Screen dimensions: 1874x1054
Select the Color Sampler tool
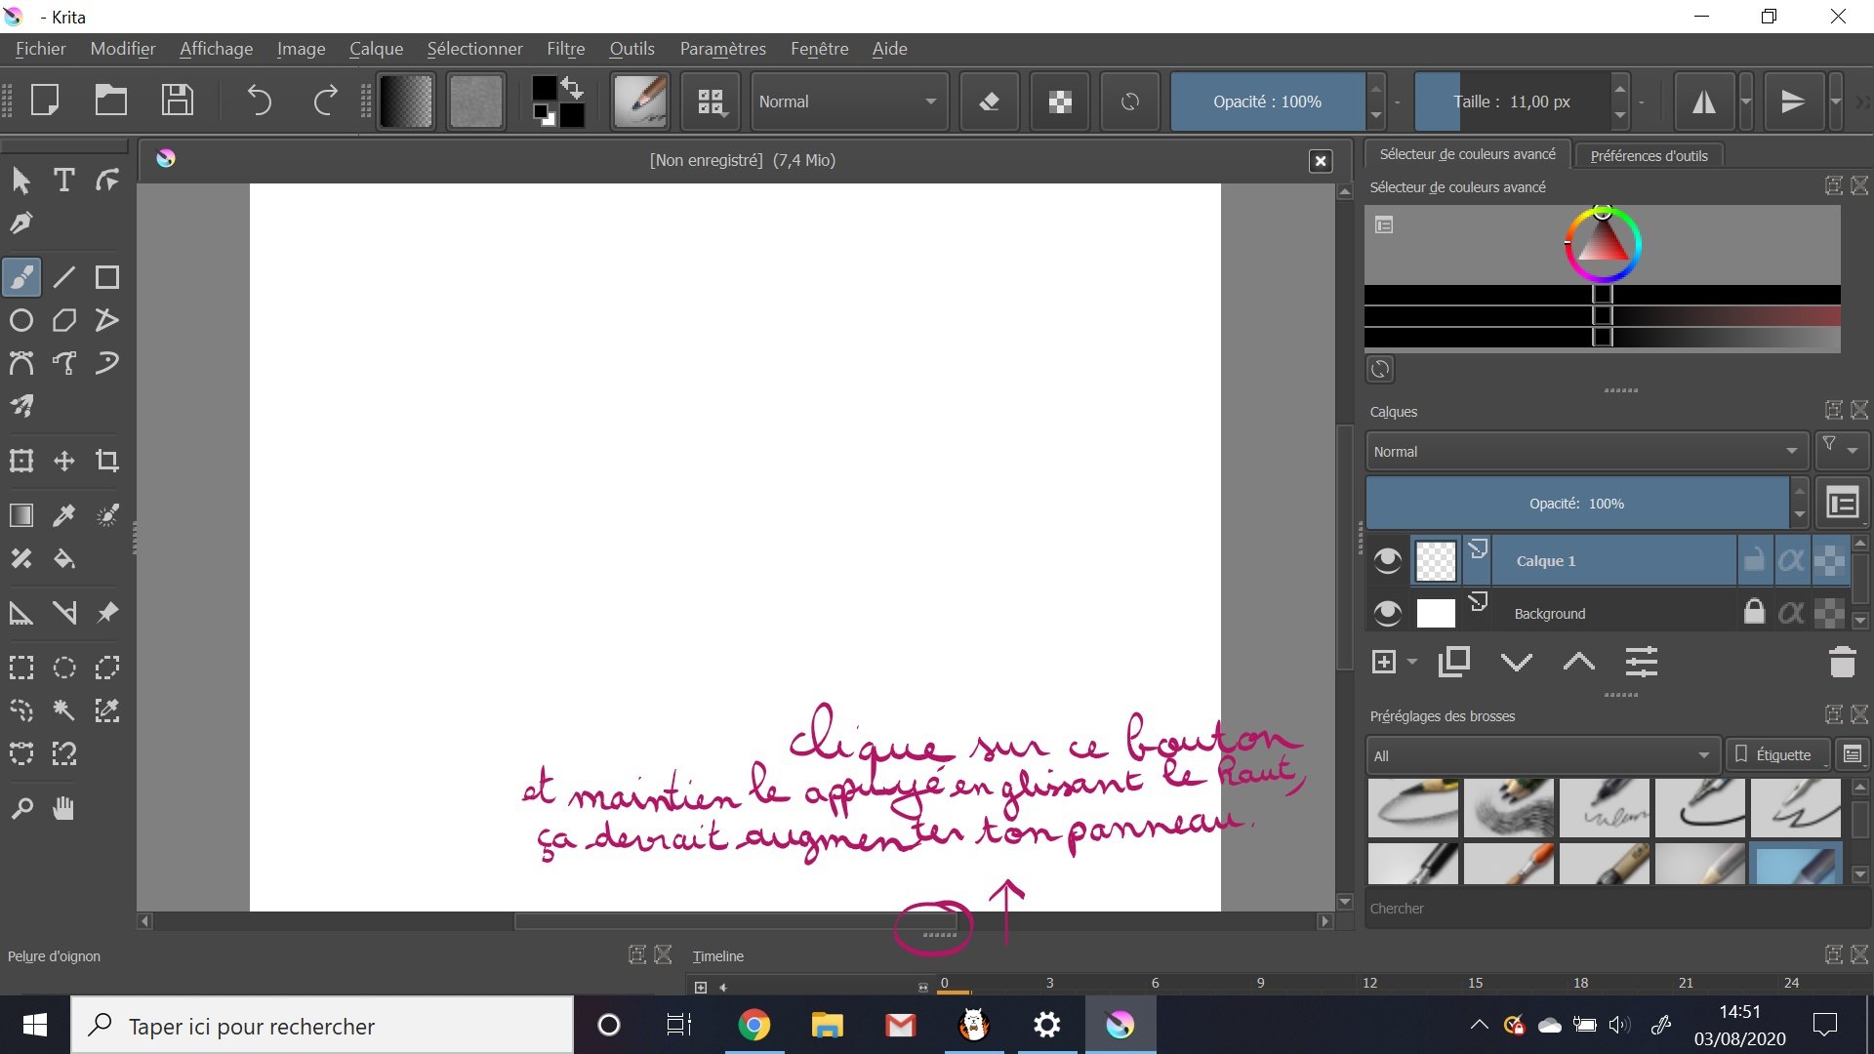[x=64, y=515]
